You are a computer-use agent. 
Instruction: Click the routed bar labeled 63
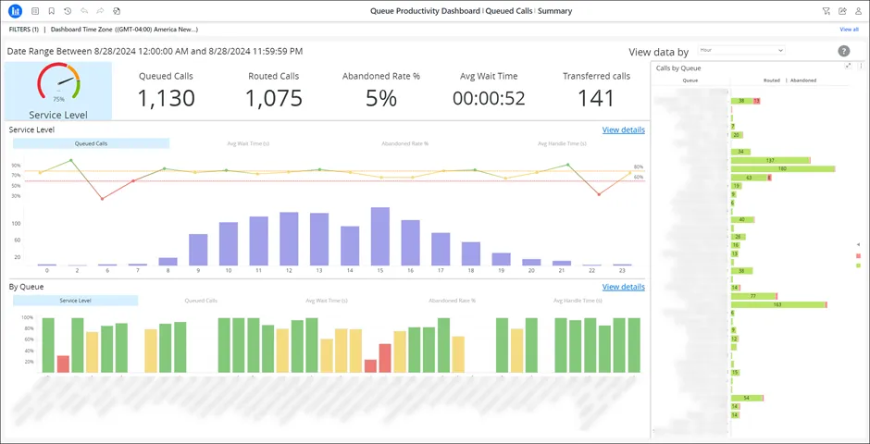(x=749, y=178)
